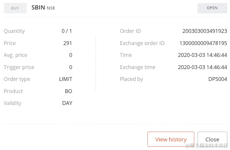230x150 pixels.
Task: Select the Exchange order ID number value
Action: (x=203, y=43)
